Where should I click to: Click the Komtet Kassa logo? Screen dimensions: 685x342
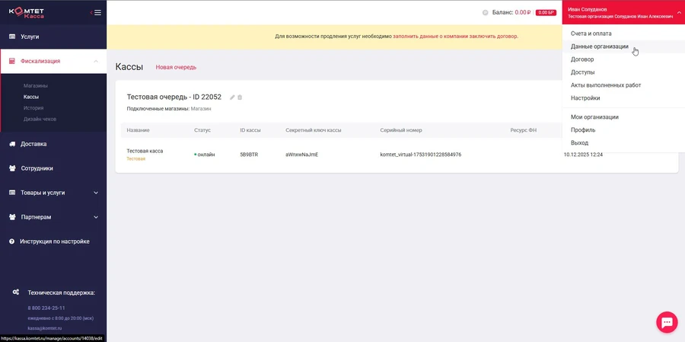pyautogui.click(x=33, y=12)
